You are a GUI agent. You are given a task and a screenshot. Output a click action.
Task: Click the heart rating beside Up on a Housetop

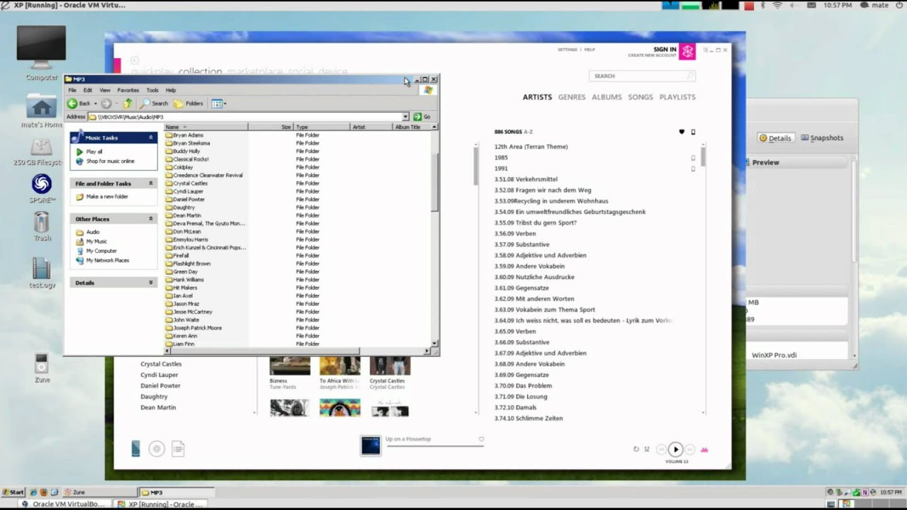tap(481, 439)
